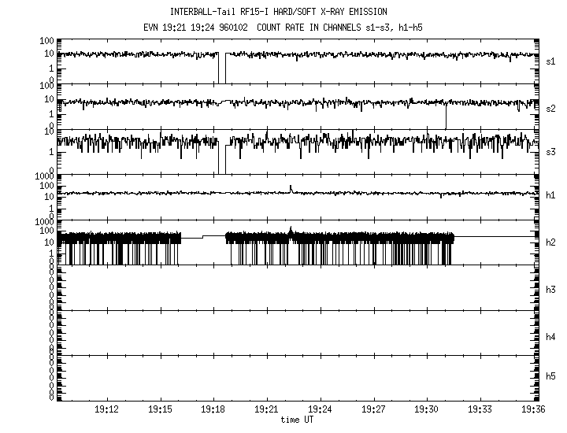567x433 pixels.
Task: Click the 19:21 time tick label
Action: pyautogui.click(x=266, y=410)
